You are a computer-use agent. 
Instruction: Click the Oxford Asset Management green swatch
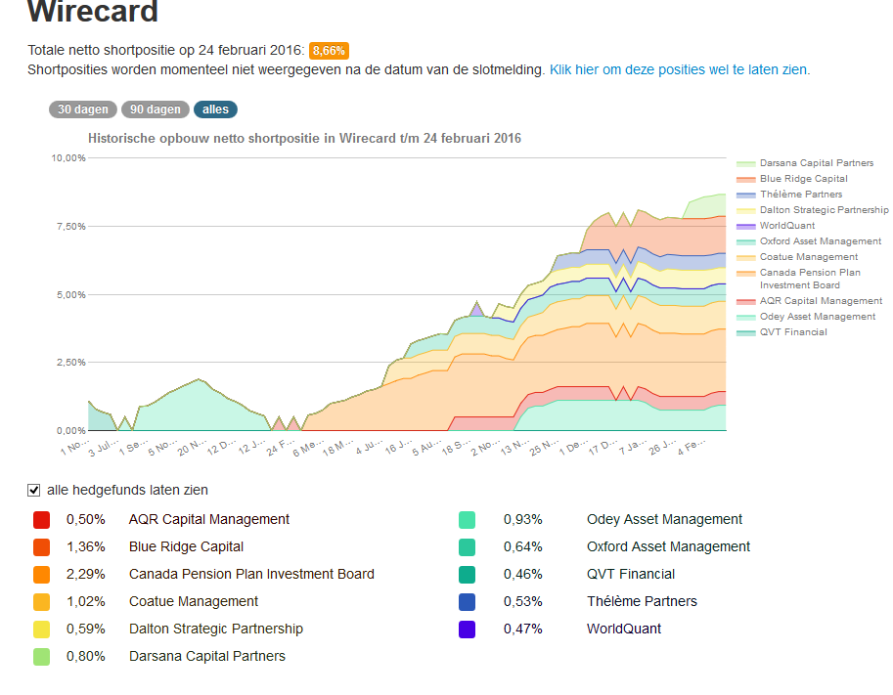tap(467, 547)
